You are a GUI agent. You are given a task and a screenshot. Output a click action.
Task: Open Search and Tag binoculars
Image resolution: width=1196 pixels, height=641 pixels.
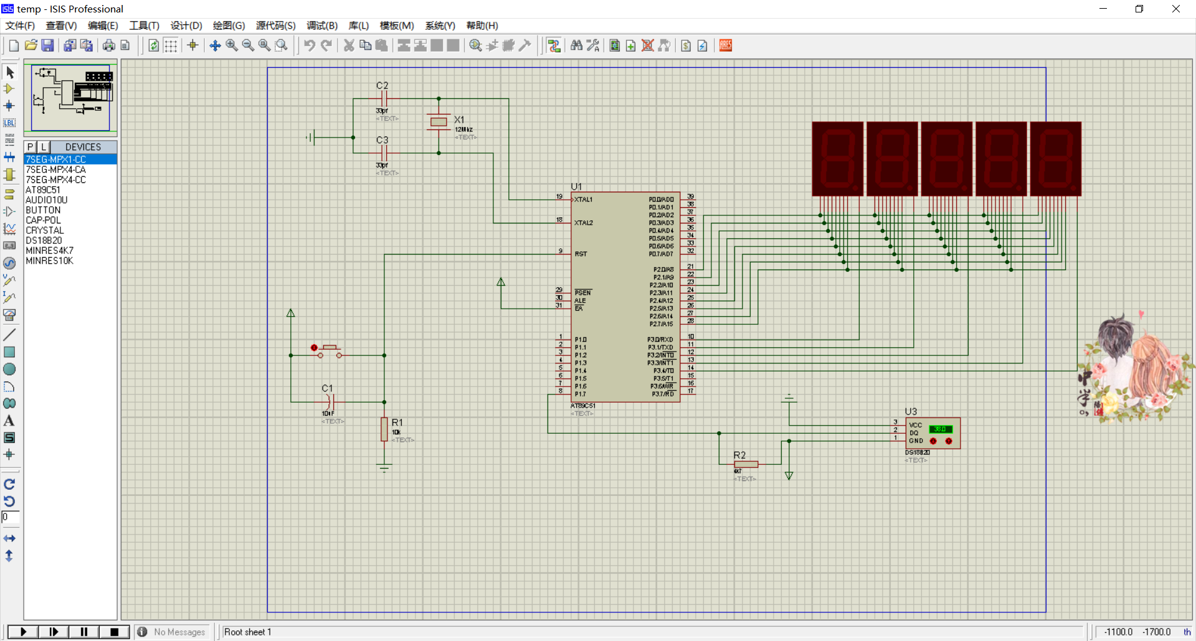pyautogui.click(x=576, y=45)
